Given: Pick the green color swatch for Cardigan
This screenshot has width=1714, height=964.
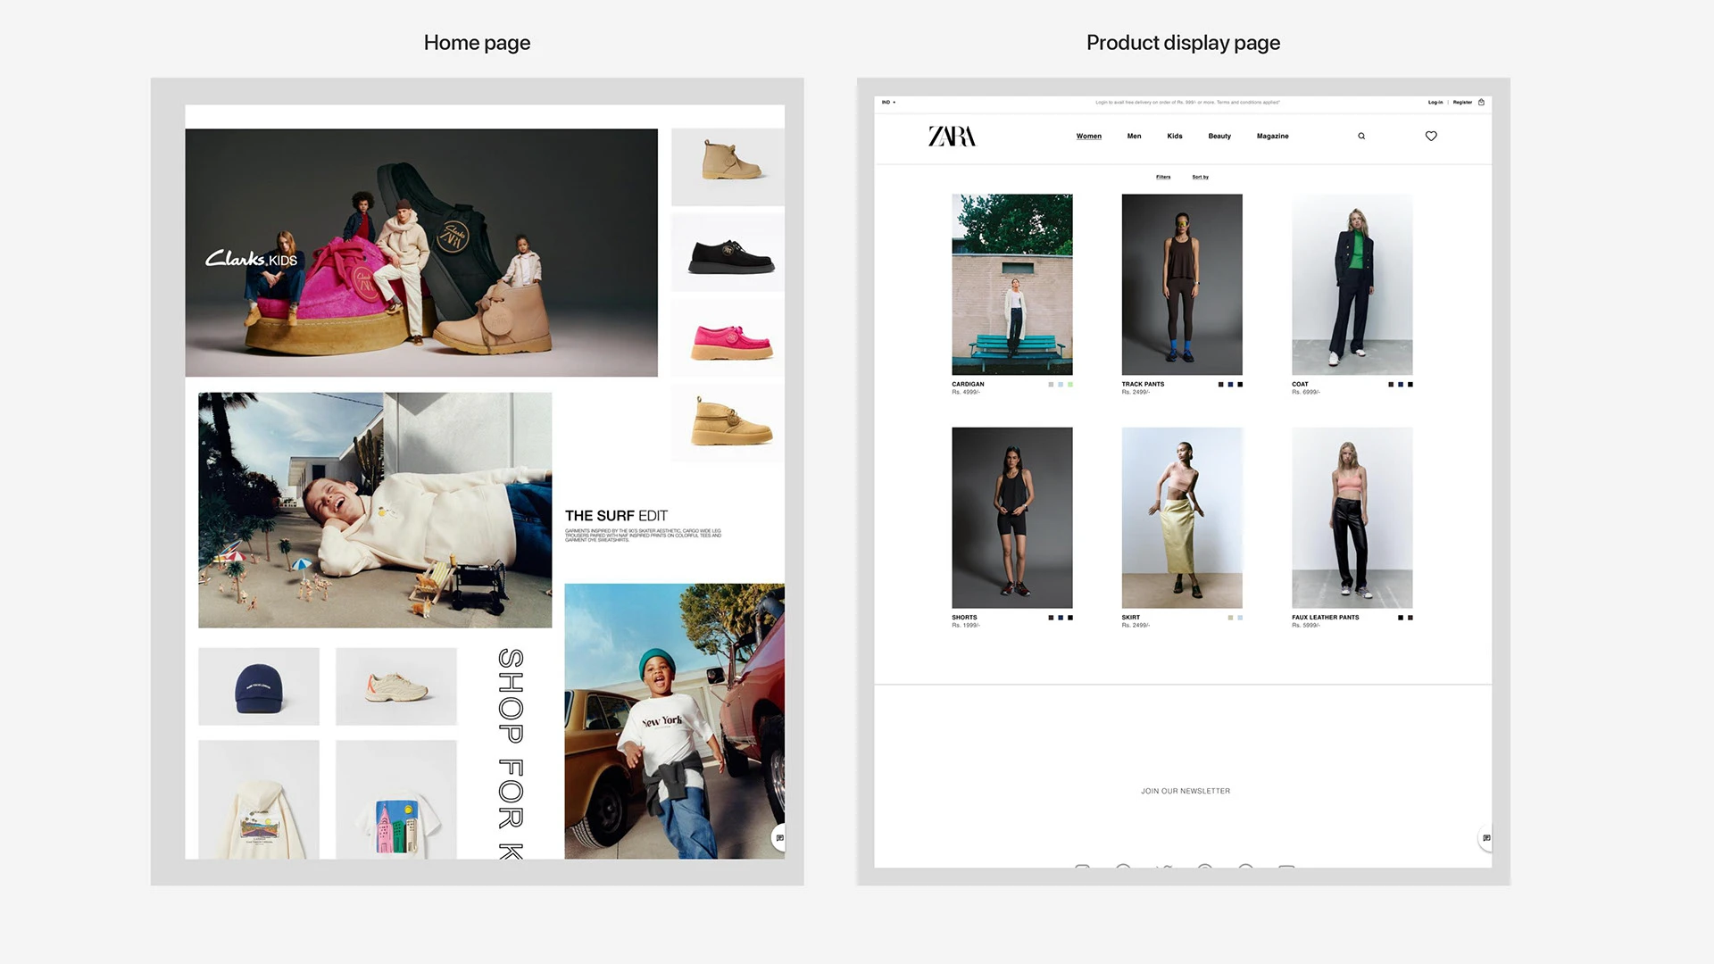Looking at the screenshot, I should [1070, 385].
